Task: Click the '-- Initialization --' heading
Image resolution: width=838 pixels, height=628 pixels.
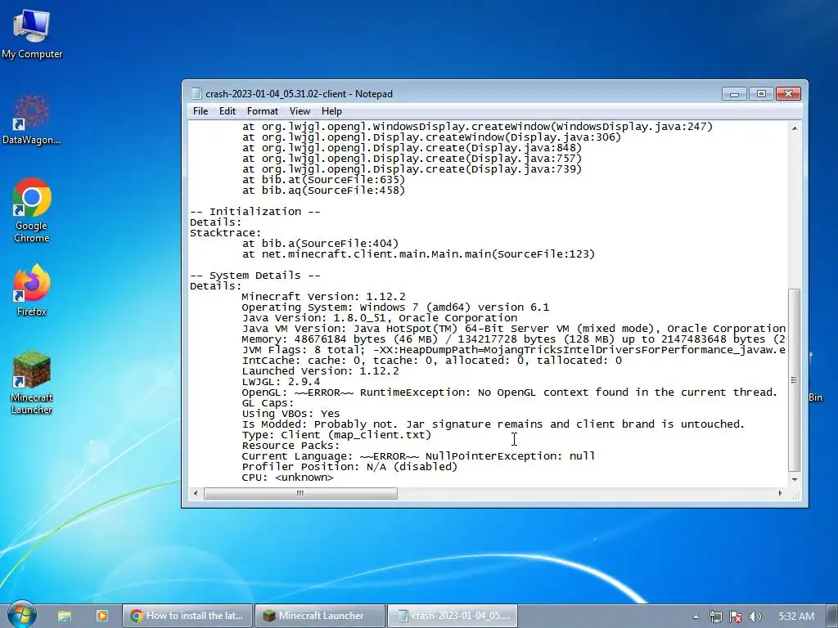Action: click(x=255, y=212)
